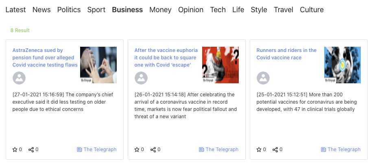Click author avatar on vaccine euphoria card
Viewport: 373px width, 167px height.
pos(141,78)
